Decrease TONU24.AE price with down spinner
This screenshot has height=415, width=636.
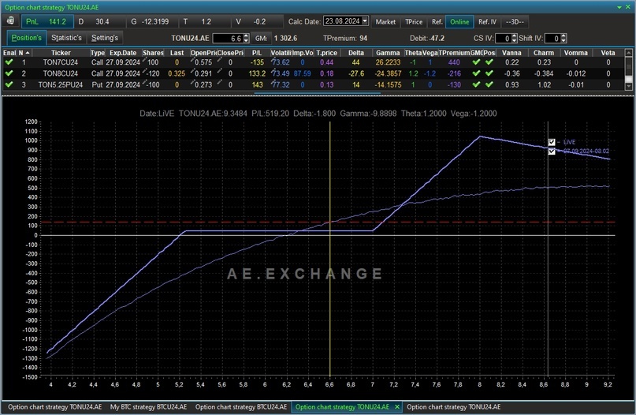click(246, 40)
